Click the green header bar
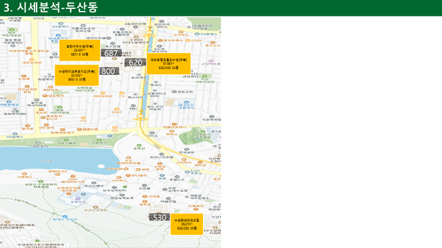The image size is (442, 248). (221, 8)
